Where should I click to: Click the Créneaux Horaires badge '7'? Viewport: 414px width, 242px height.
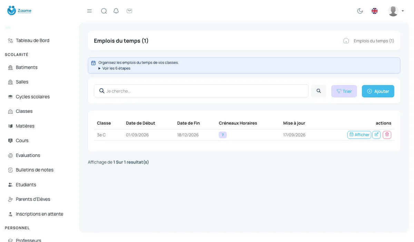[x=223, y=135]
